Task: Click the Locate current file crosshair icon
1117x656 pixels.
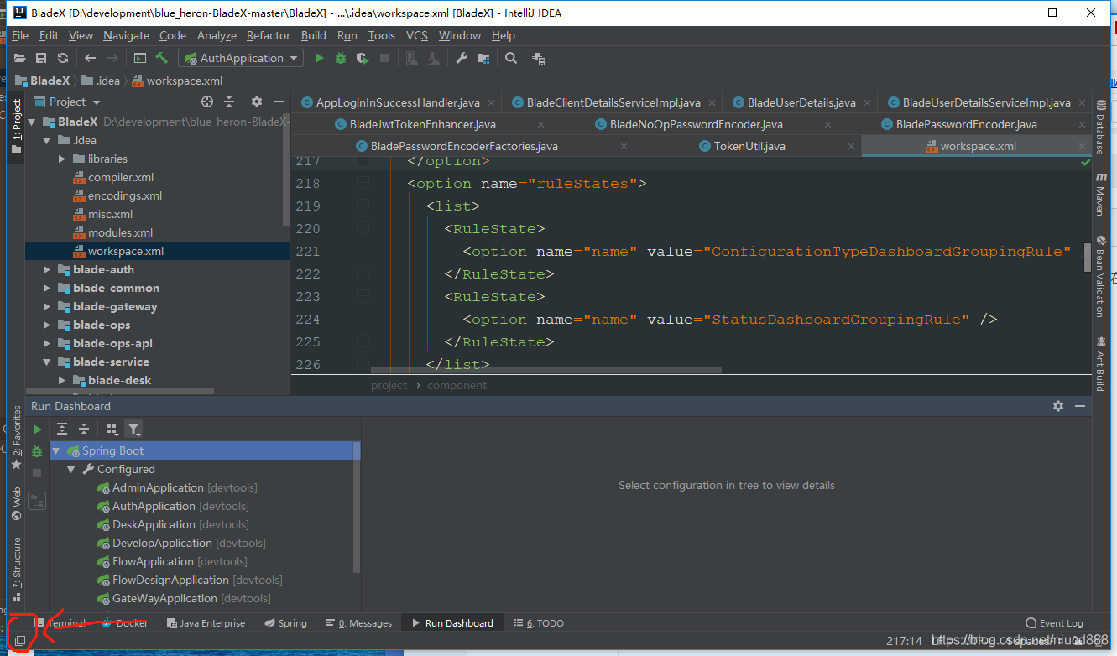Action: [x=207, y=102]
